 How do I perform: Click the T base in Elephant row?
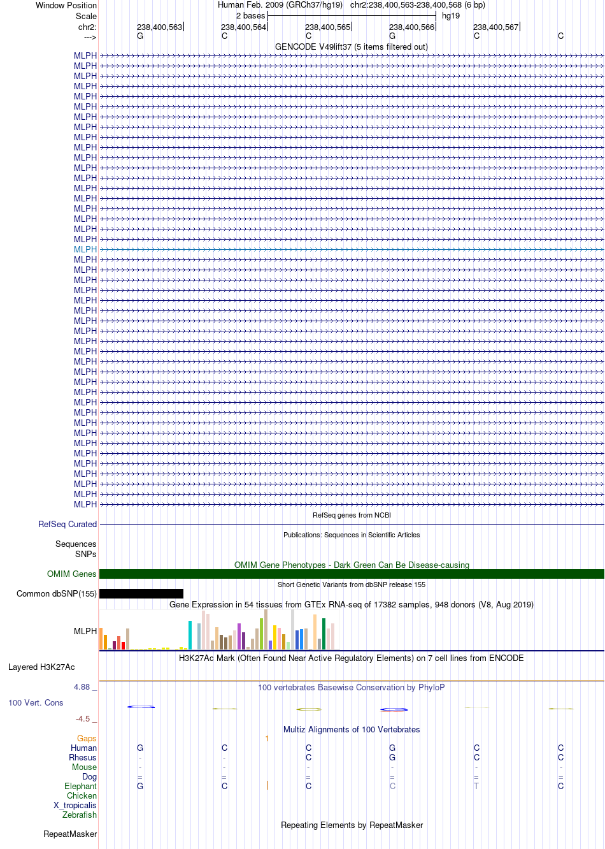point(476,786)
